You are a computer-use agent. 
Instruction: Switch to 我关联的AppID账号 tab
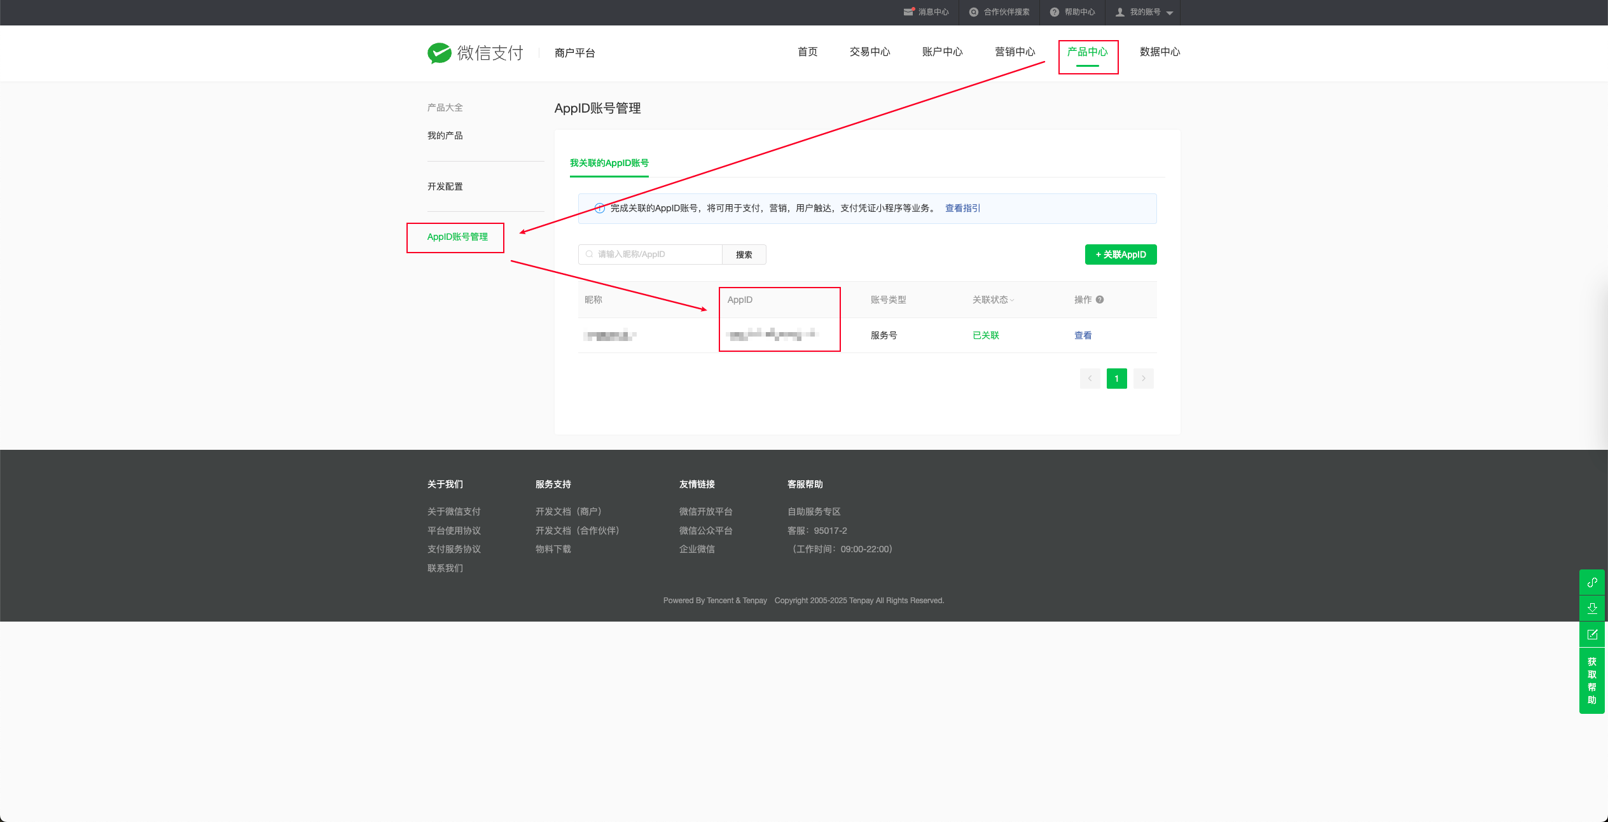click(609, 163)
